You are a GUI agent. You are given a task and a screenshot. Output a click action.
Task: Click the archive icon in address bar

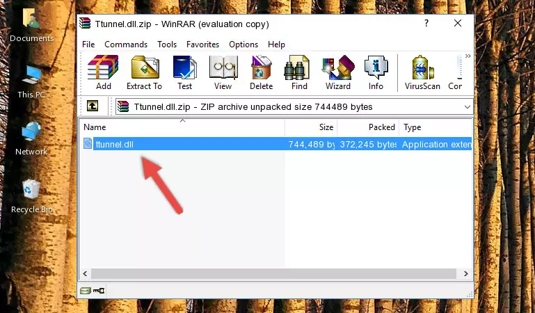click(123, 106)
